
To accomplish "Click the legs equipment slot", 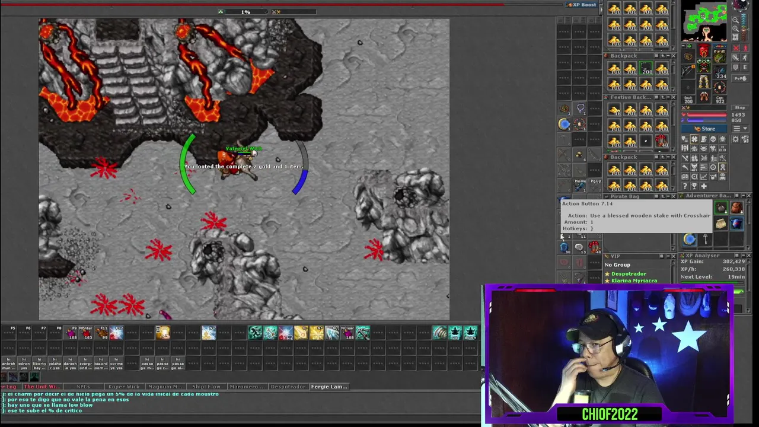I will 704,81.
